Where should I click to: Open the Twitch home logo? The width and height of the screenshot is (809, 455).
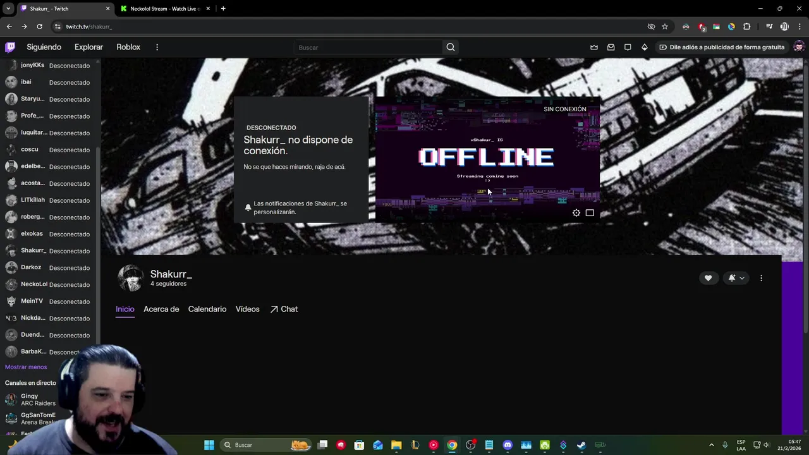[x=10, y=47]
